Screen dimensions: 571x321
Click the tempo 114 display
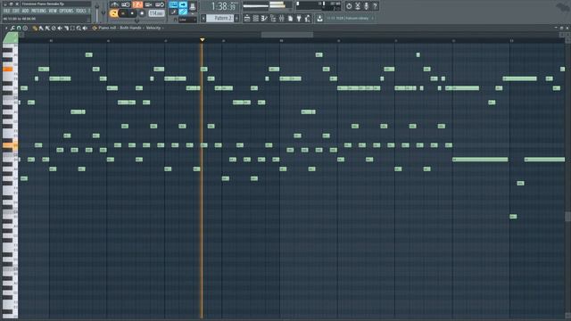pyautogui.click(x=156, y=13)
